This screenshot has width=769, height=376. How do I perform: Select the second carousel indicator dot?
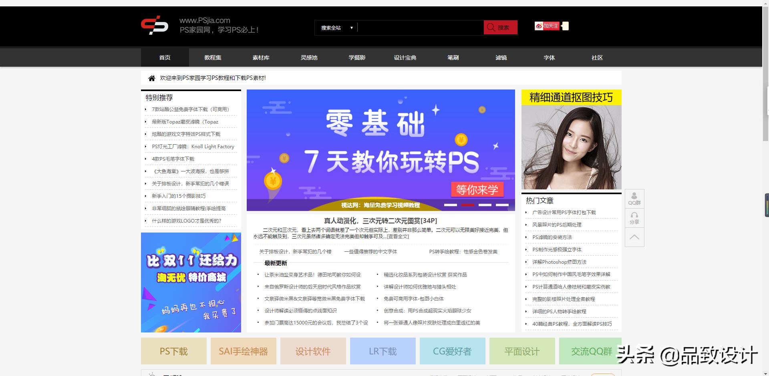(x=468, y=205)
